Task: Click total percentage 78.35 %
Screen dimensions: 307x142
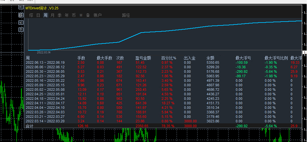Action: tap(168, 126)
